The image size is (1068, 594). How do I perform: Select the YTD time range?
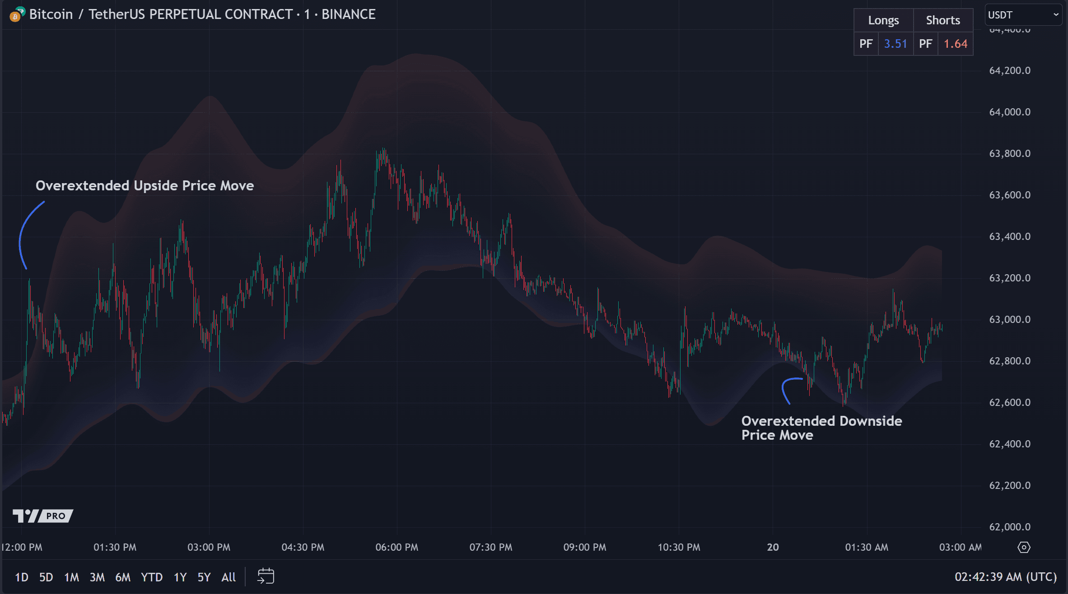[x=152, y=577]
